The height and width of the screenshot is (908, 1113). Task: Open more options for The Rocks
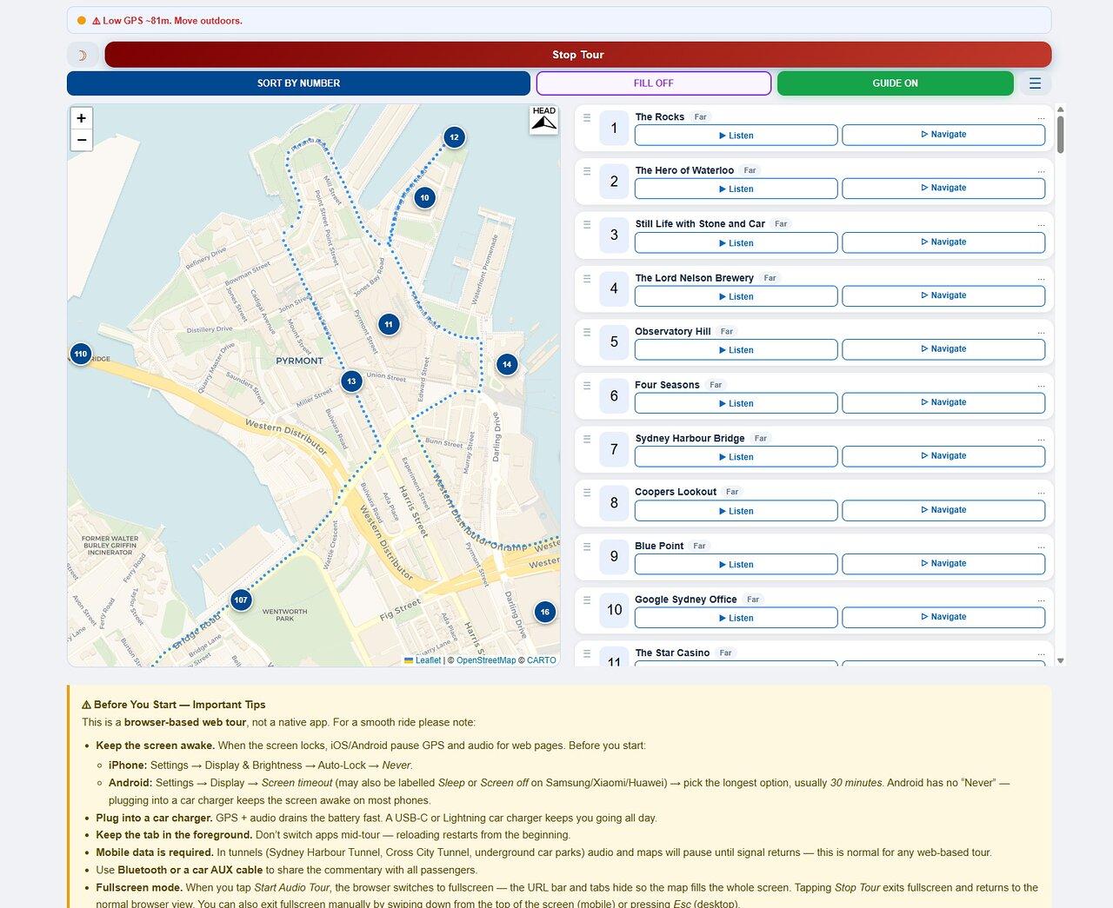click(1041, 117)
